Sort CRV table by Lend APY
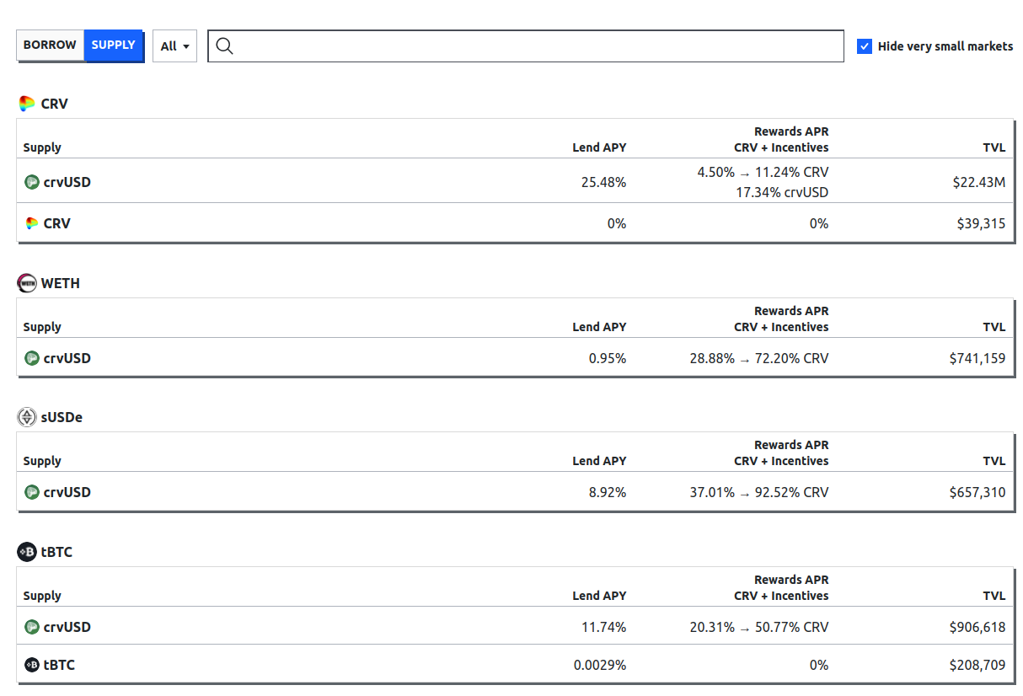Viewport: 1023px width, 696px height. click(x=599, y=147)
